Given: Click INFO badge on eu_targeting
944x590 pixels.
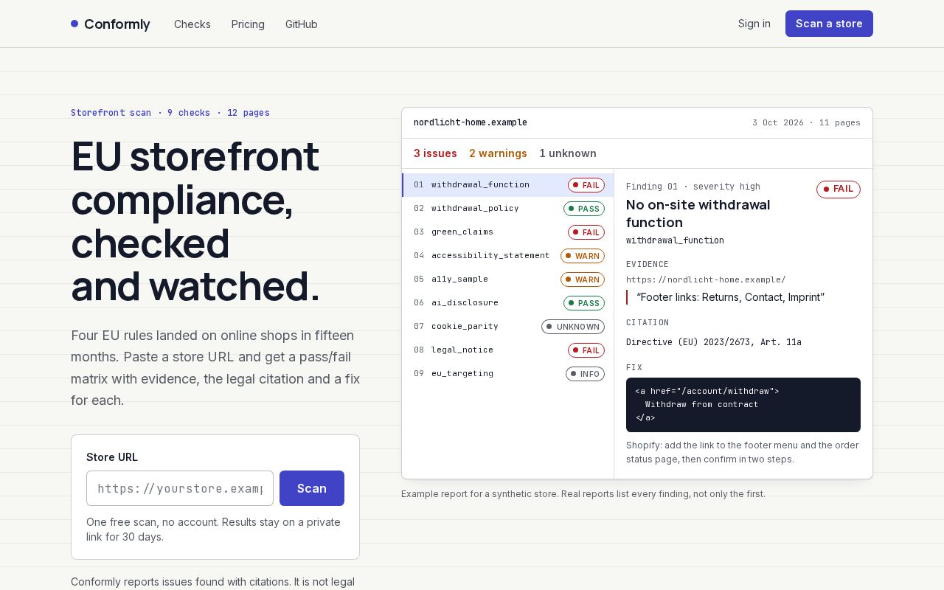Looking at the screenshot, I should (x=585, y=374).
